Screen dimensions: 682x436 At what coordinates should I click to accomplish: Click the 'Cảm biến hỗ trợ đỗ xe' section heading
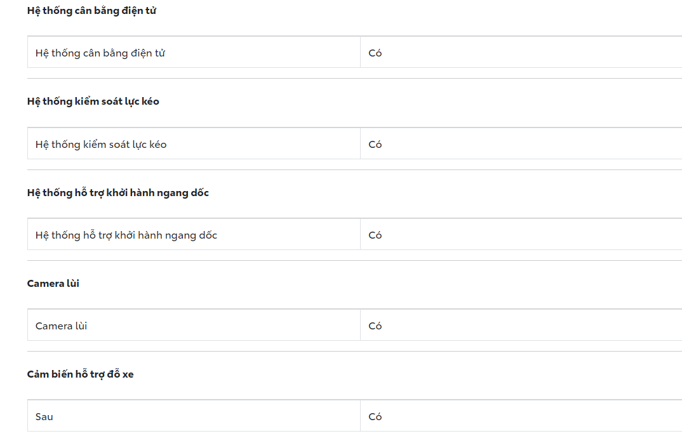(x=80, y=374)
